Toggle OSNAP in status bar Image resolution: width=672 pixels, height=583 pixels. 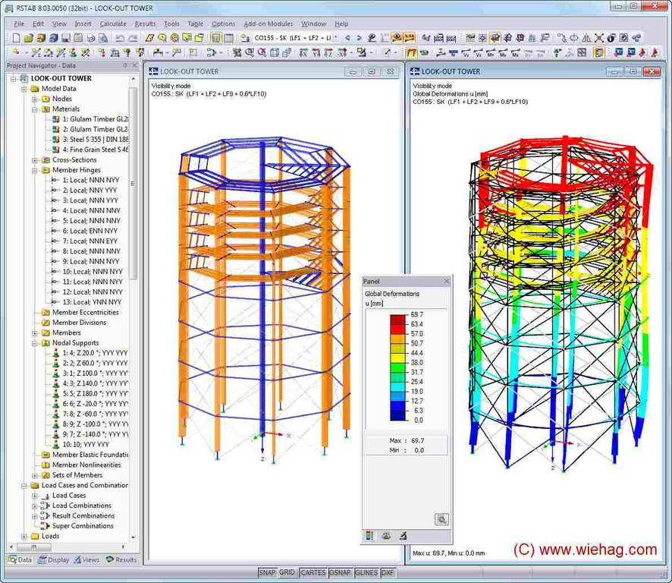click(x=340, y=572)
